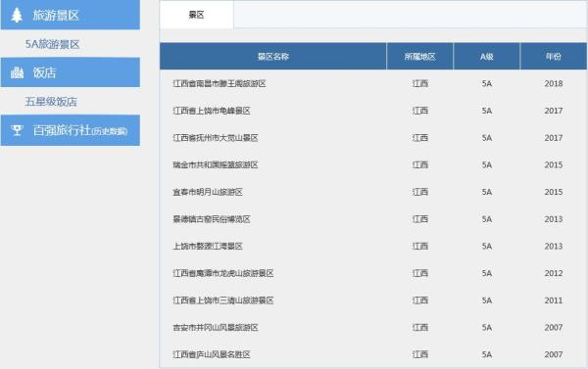Viewport: 588px width, 369px height.
Task: Click the building icon beside 饭店
Action: pos(17,72)
